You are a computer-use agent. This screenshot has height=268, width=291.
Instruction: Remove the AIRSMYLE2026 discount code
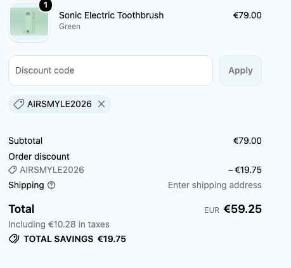(101, 104)
